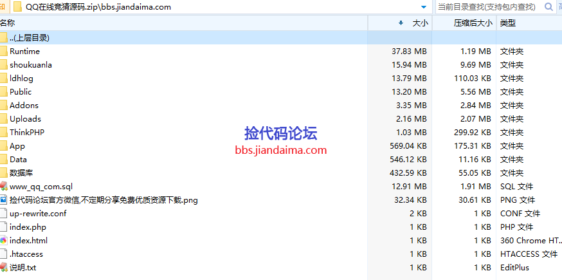The image size is (562, 280).
Task: Select the 数据库 folder name
Action: coord(21,173)
